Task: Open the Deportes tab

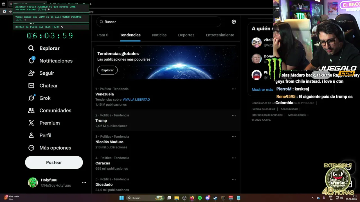Action: pyautogui.click(x=186, y=35)
